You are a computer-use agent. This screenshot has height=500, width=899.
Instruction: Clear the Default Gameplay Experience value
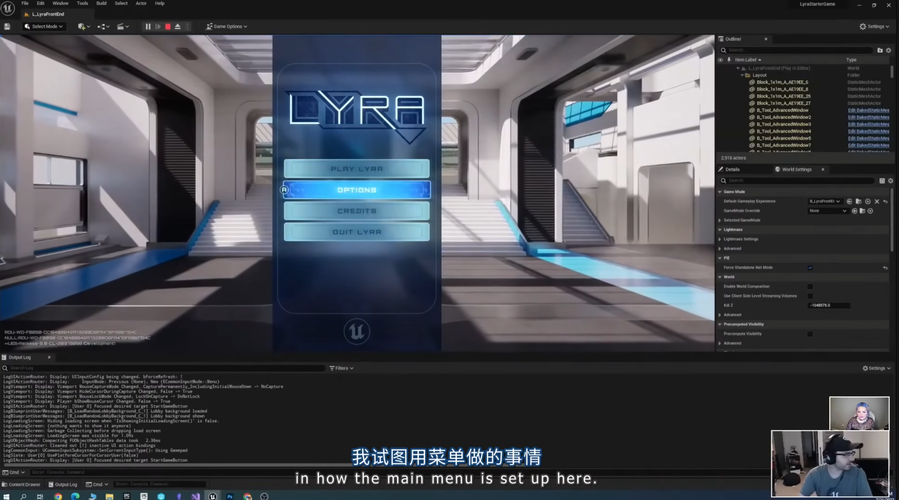[x=877, y=201]
